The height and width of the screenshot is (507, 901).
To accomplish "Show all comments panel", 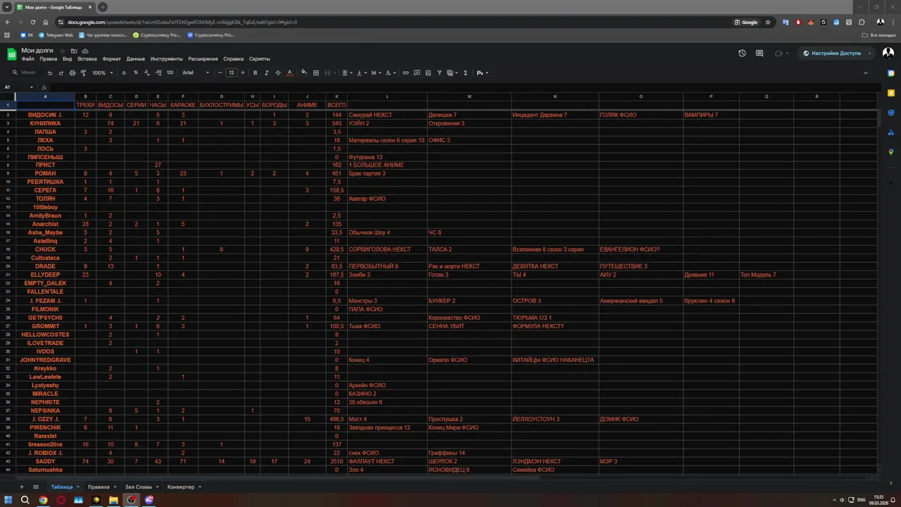I will [x=760, y=53].
